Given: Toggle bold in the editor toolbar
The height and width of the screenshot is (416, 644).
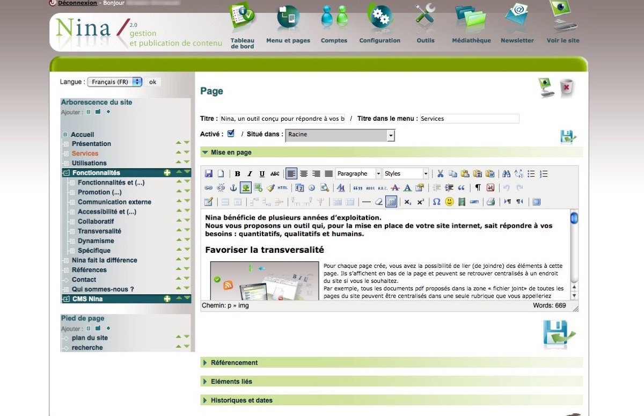Looking at the screenshot, I should pyautogui.click(x=237, y=173).
